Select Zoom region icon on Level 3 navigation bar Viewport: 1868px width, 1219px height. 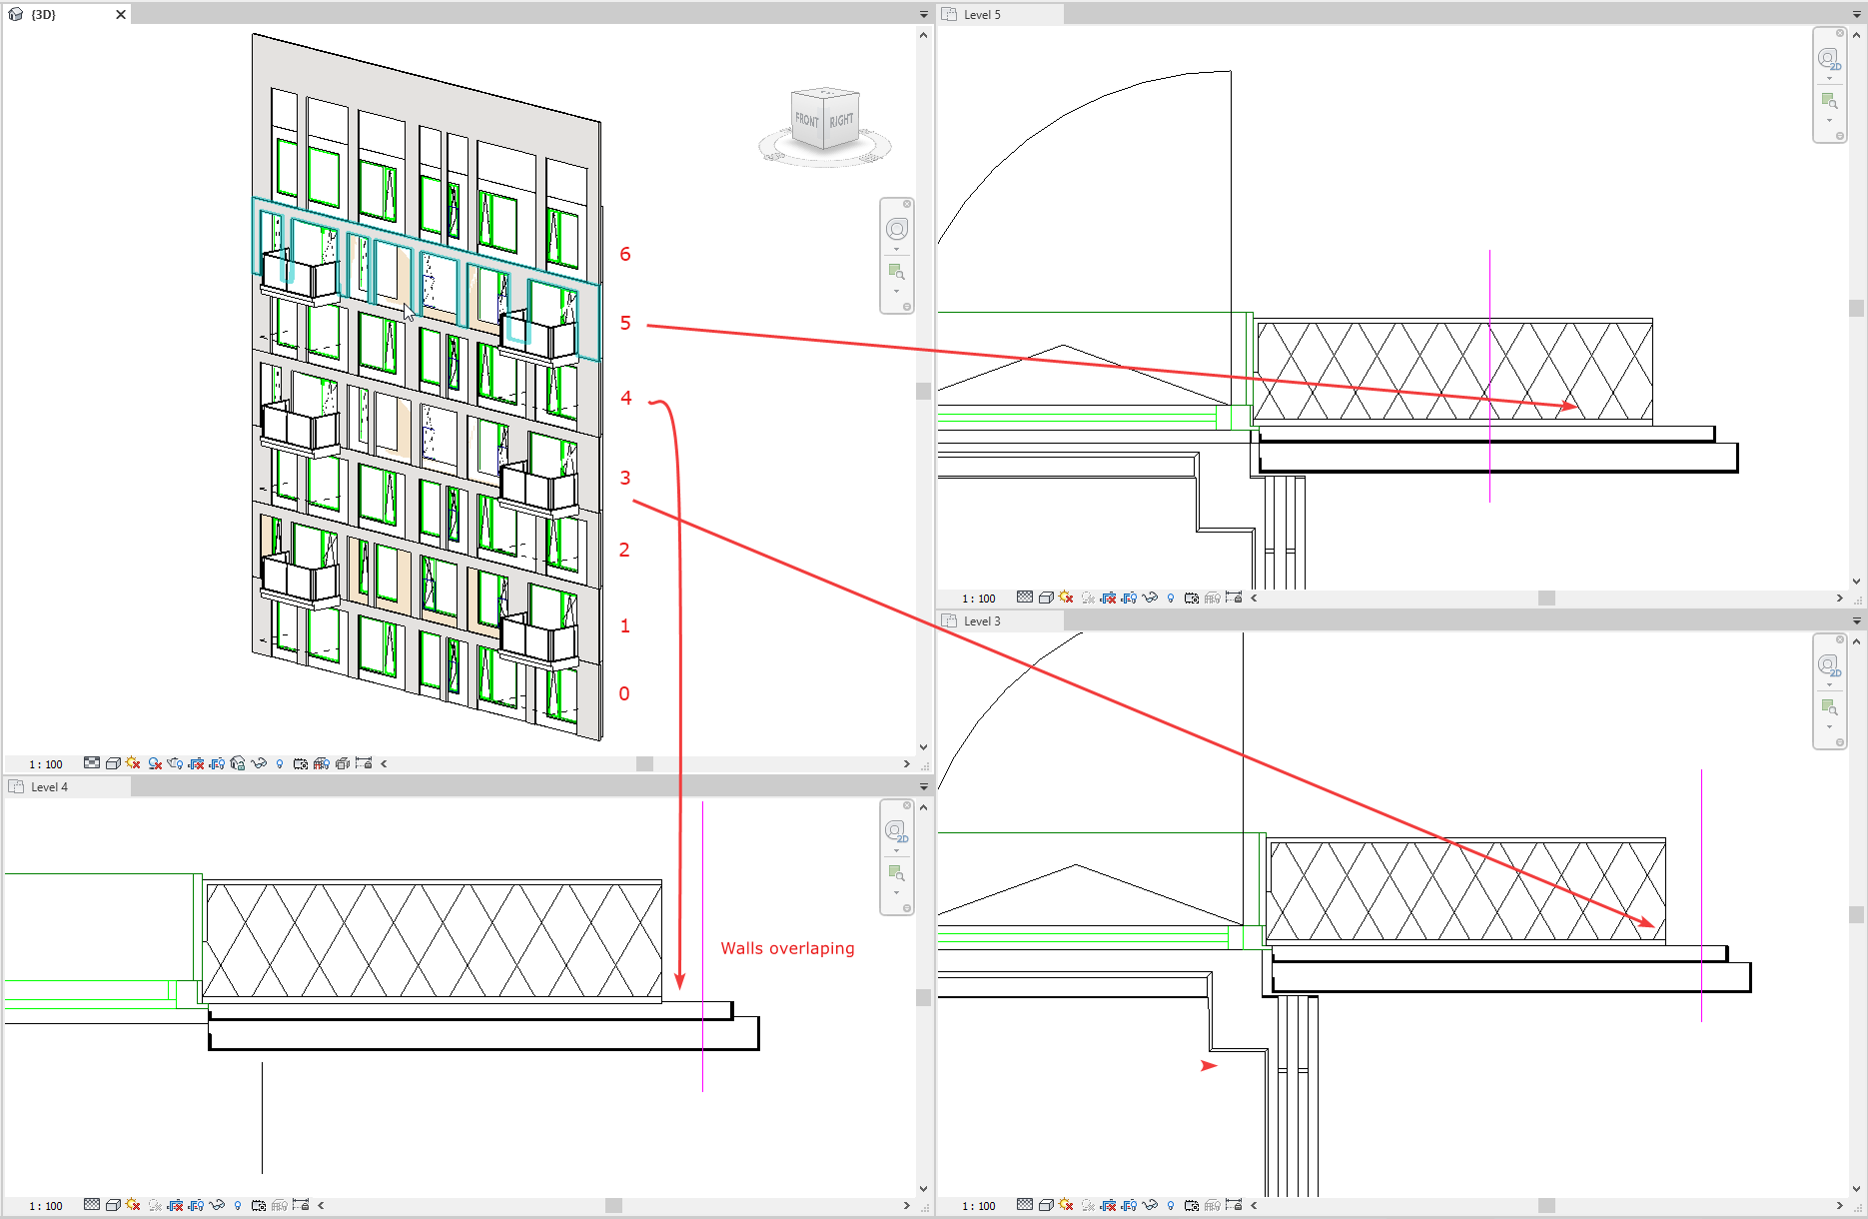click(1830, 707)
